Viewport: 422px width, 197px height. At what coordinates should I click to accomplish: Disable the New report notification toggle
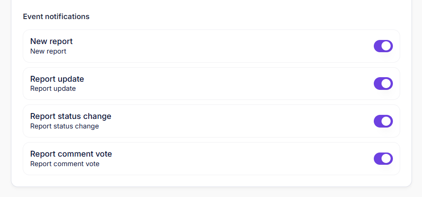(383, 46)
